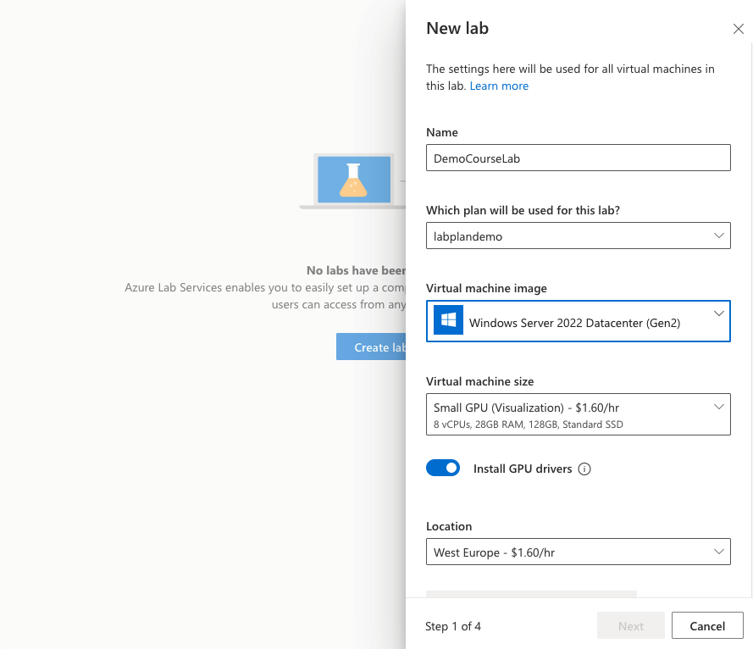This screenshot has height=649, width=753.
Task: Click the 'Virtual machine image' label
Action: 486,288
